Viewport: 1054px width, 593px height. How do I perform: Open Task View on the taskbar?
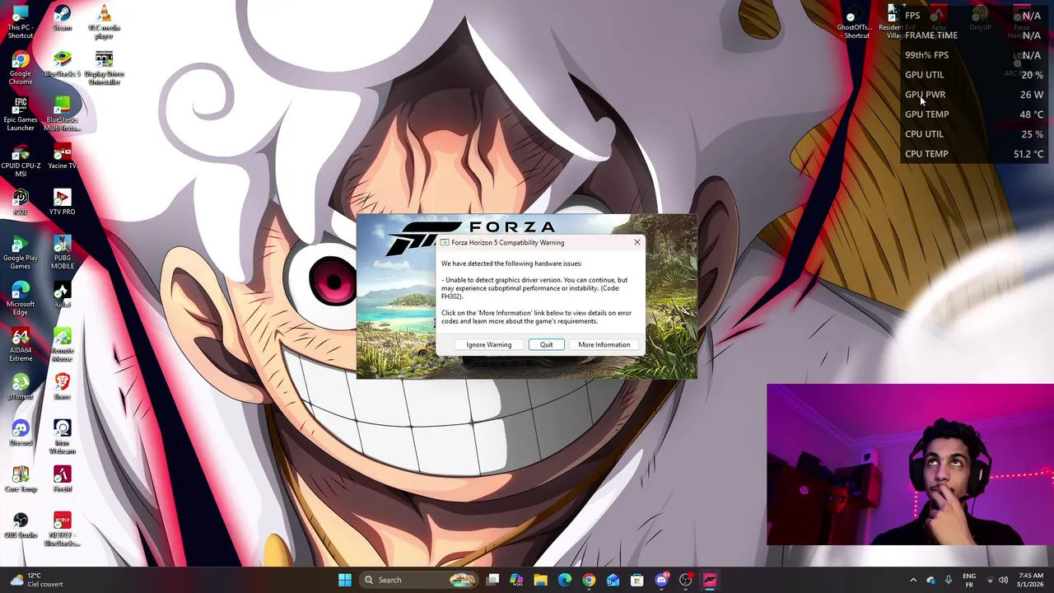click(x=492, y=580)
